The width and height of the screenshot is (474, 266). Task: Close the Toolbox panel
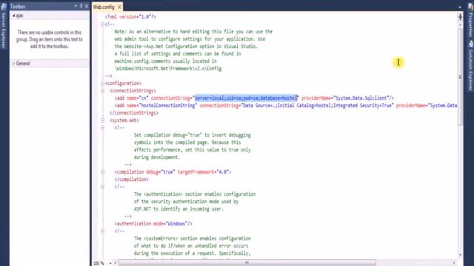[x=87, y=6]
